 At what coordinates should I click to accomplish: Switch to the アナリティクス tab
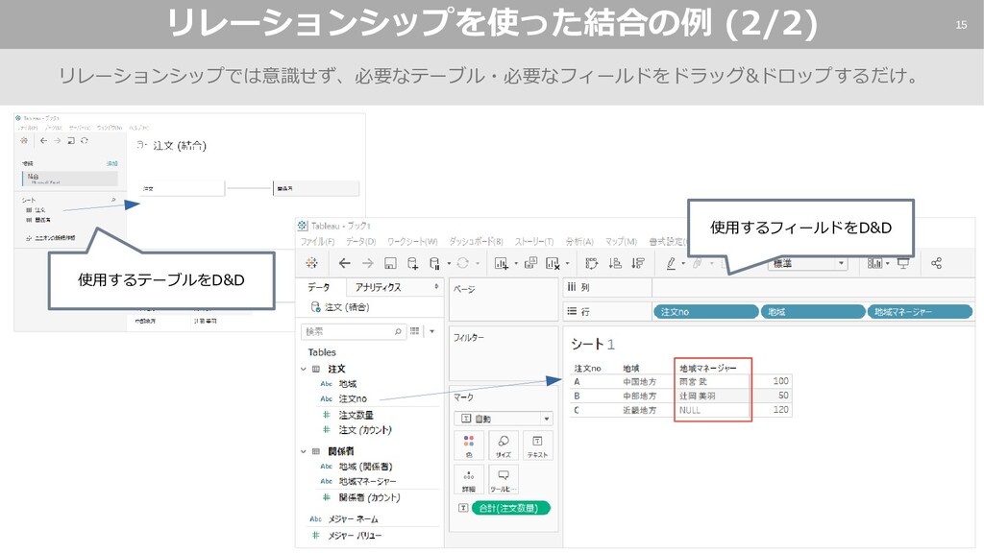click(378, 287)
